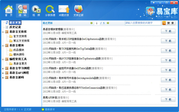Click the 最近更新 refresh icon in tree
This screenshot has width=179, height=112.
7,23
